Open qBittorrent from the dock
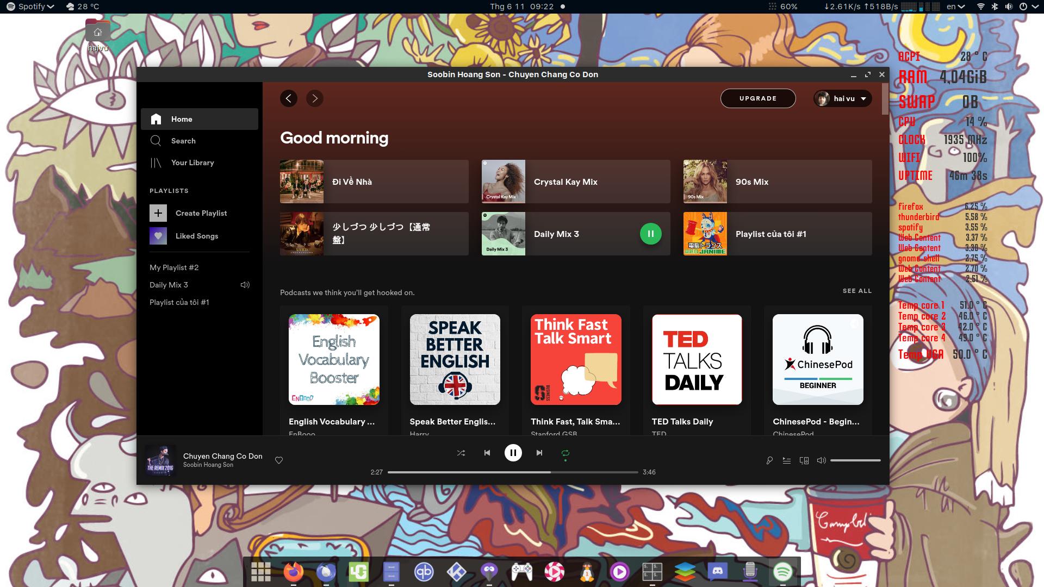The image size is (1044, 587). pos(424,572)
